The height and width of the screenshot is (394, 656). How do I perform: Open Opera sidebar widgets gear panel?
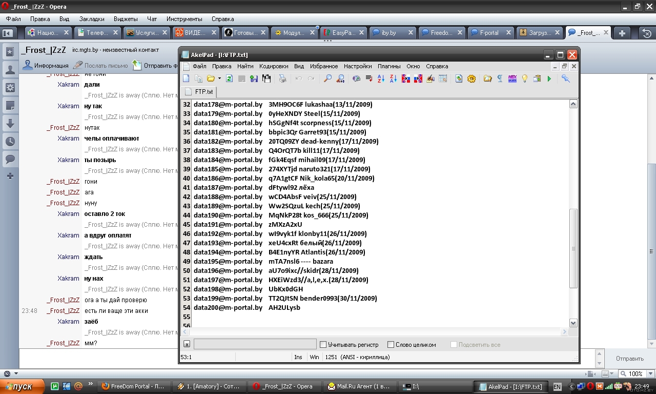click(10, 88)
